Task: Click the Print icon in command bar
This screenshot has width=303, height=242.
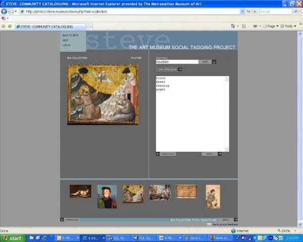Action: (x=255, y=26)
